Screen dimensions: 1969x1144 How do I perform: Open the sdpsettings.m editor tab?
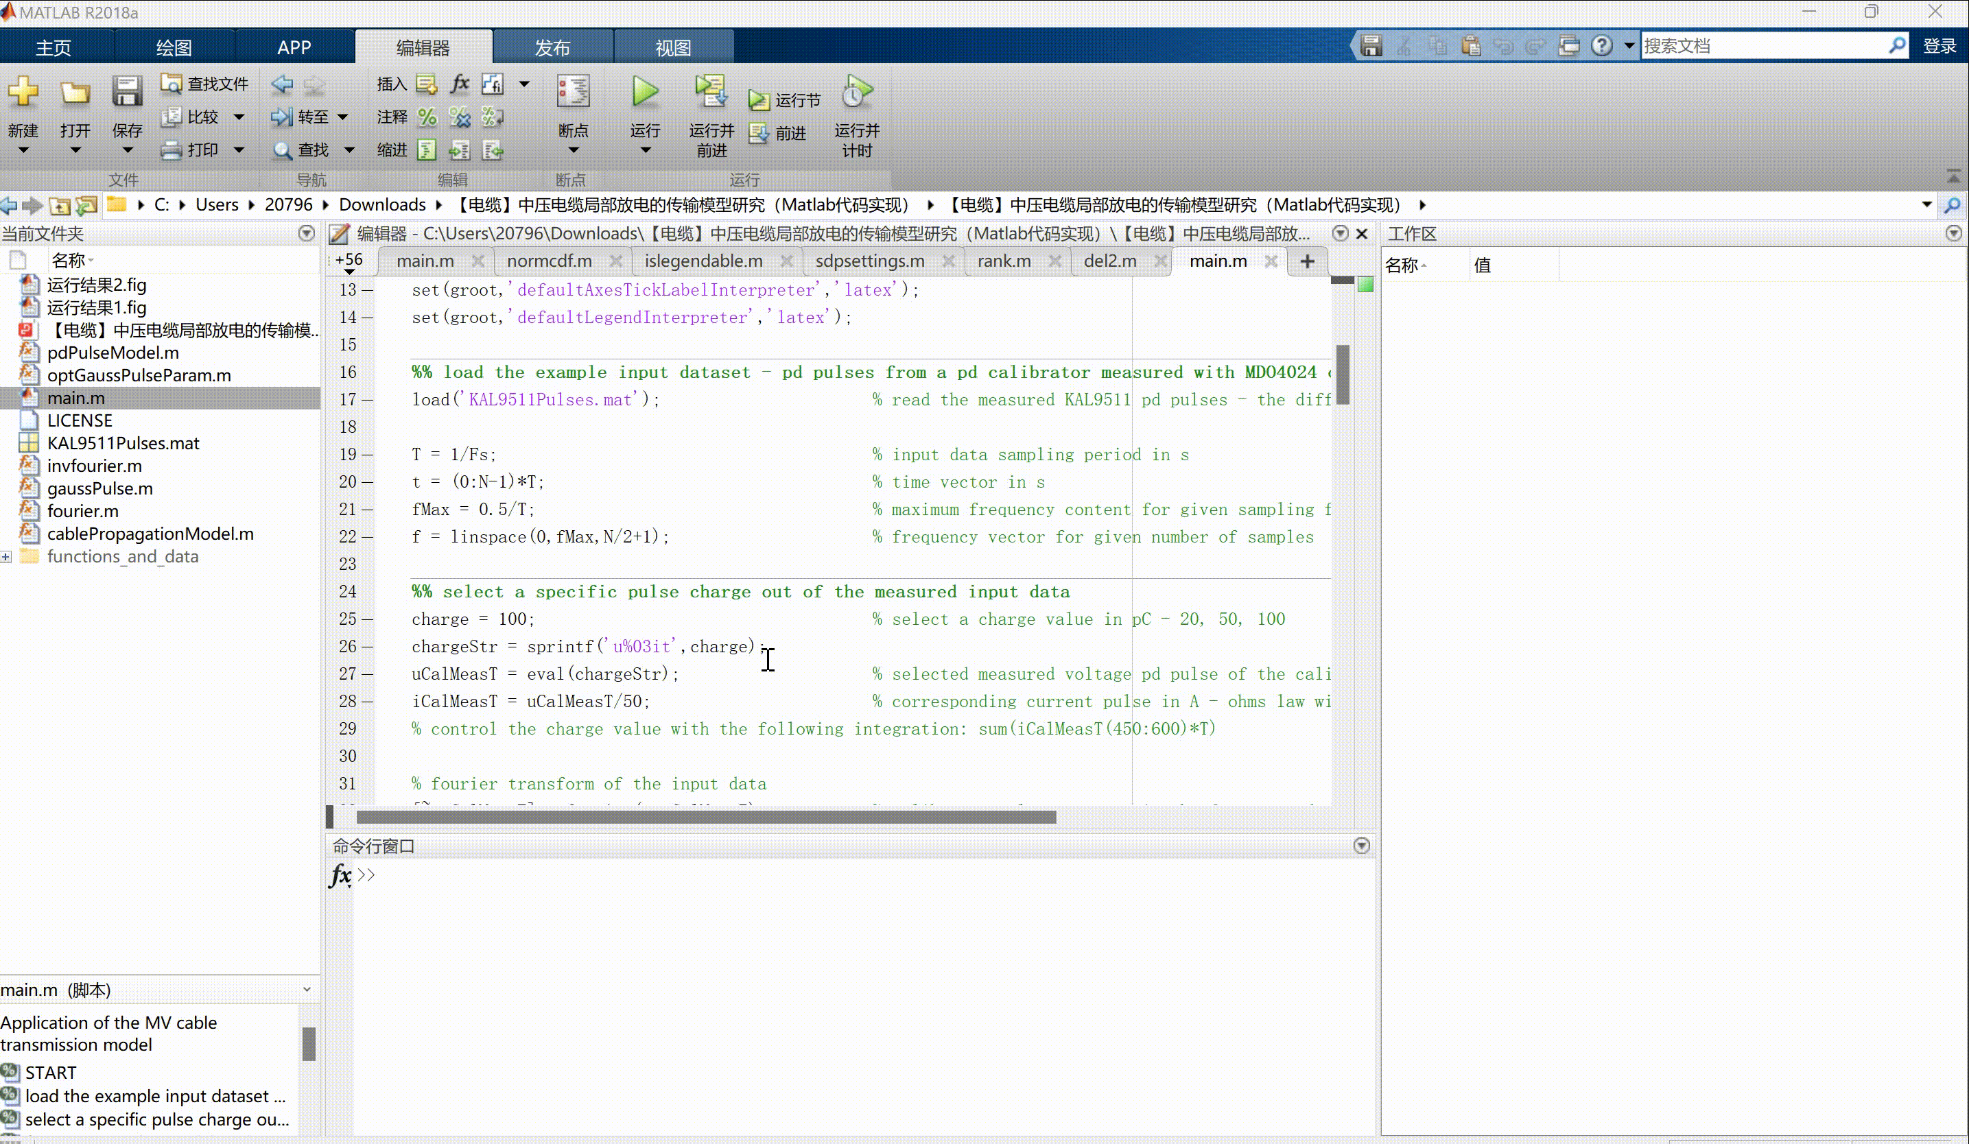(870, 261)
